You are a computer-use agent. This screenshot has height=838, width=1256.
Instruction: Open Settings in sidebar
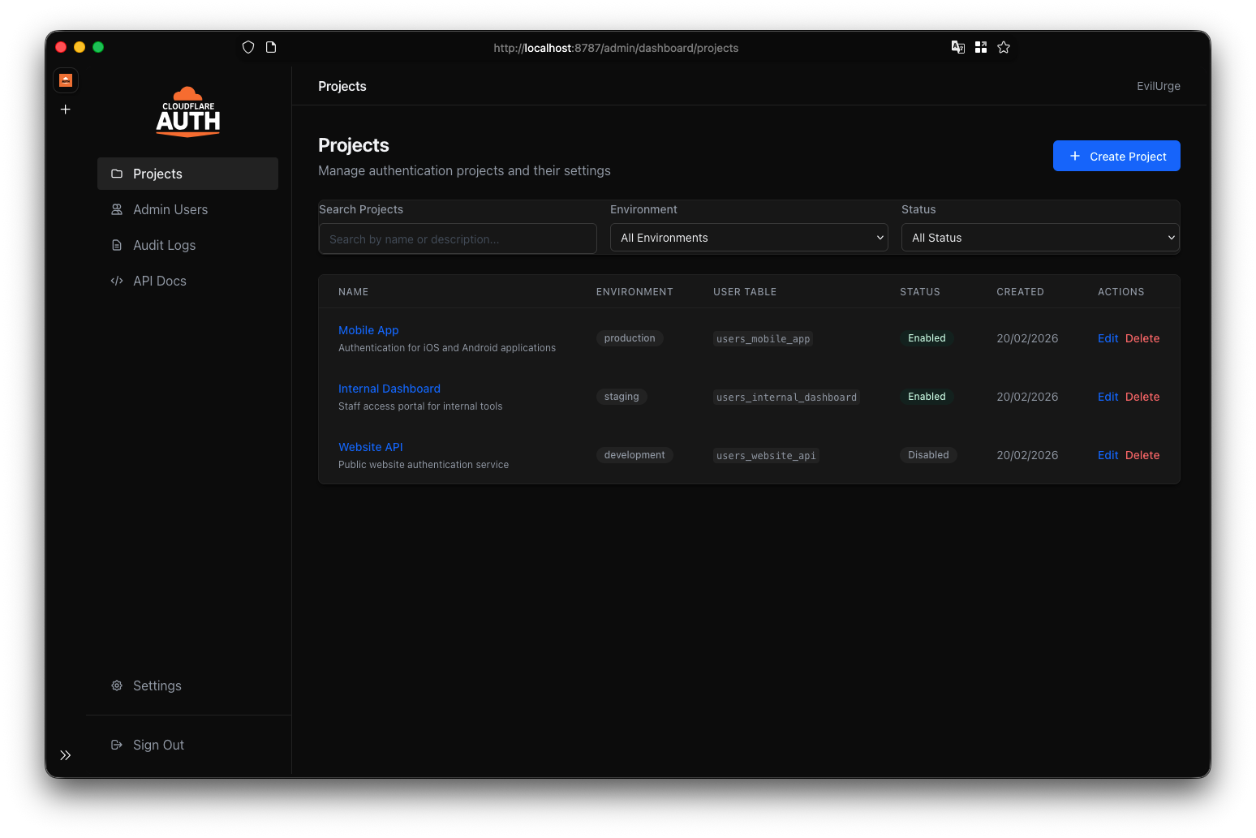187,685
